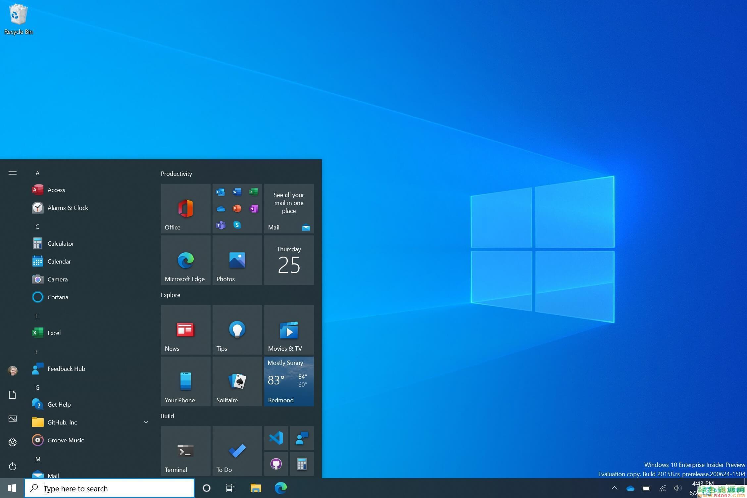Launch PowerPoint from the Office apps tile

coord(237,209)
